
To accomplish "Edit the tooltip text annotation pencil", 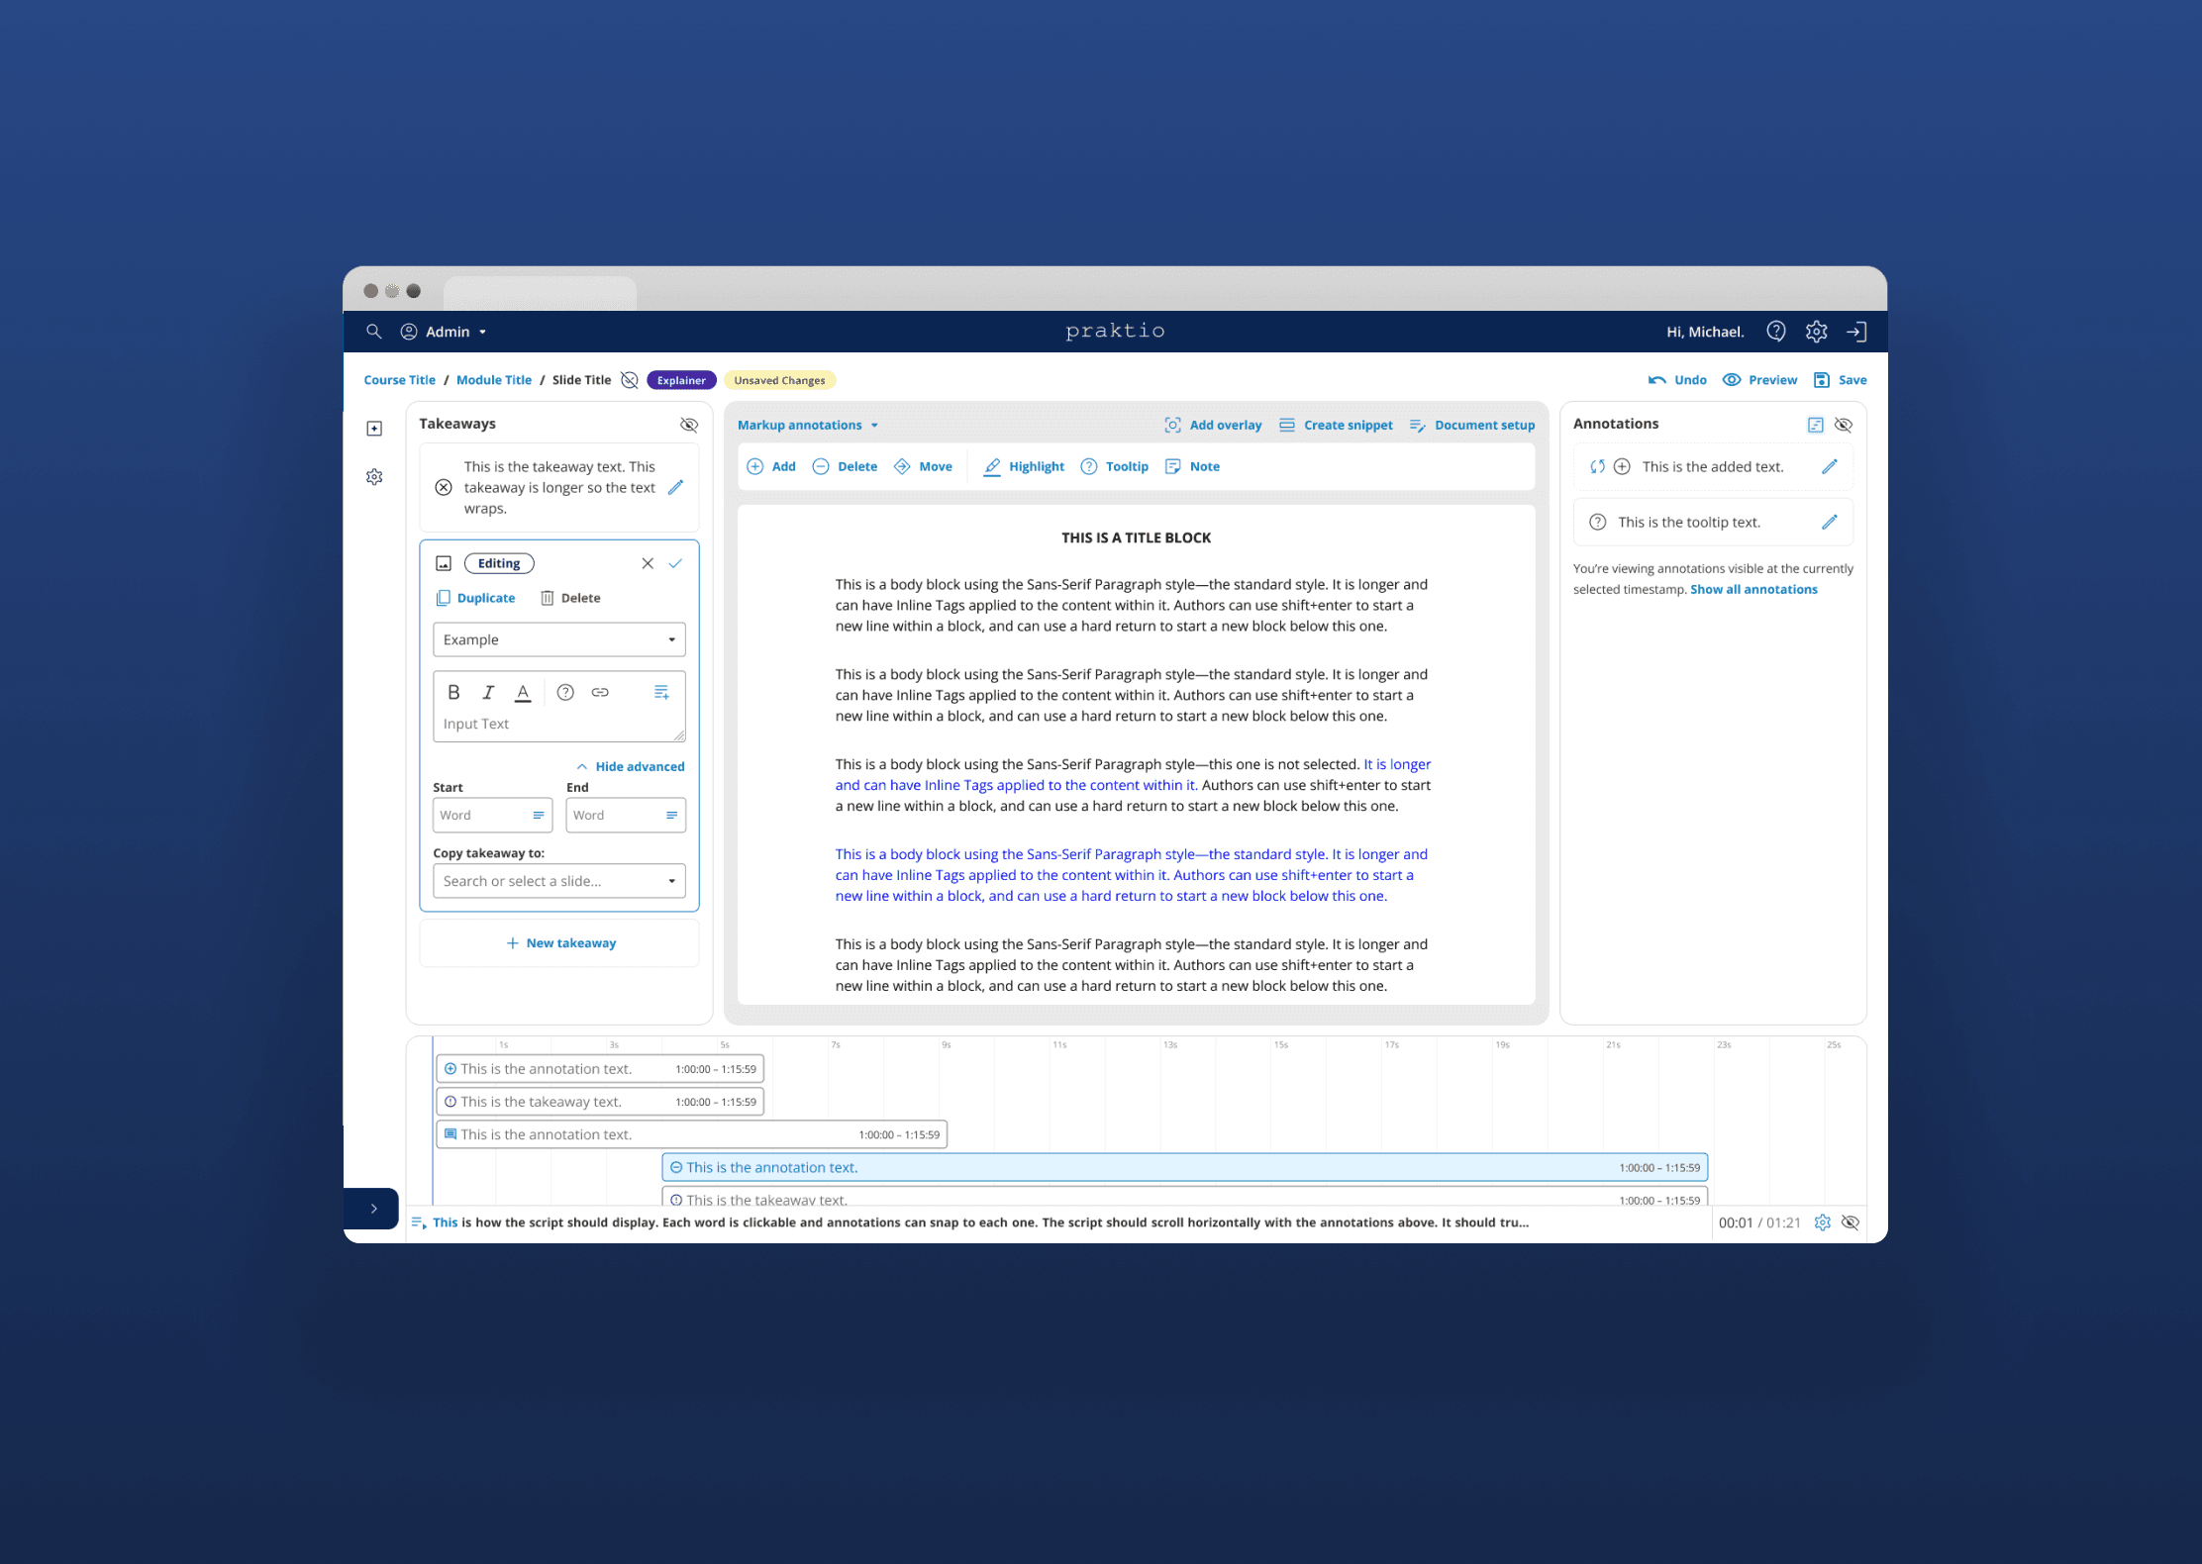I will (1829, 522).
